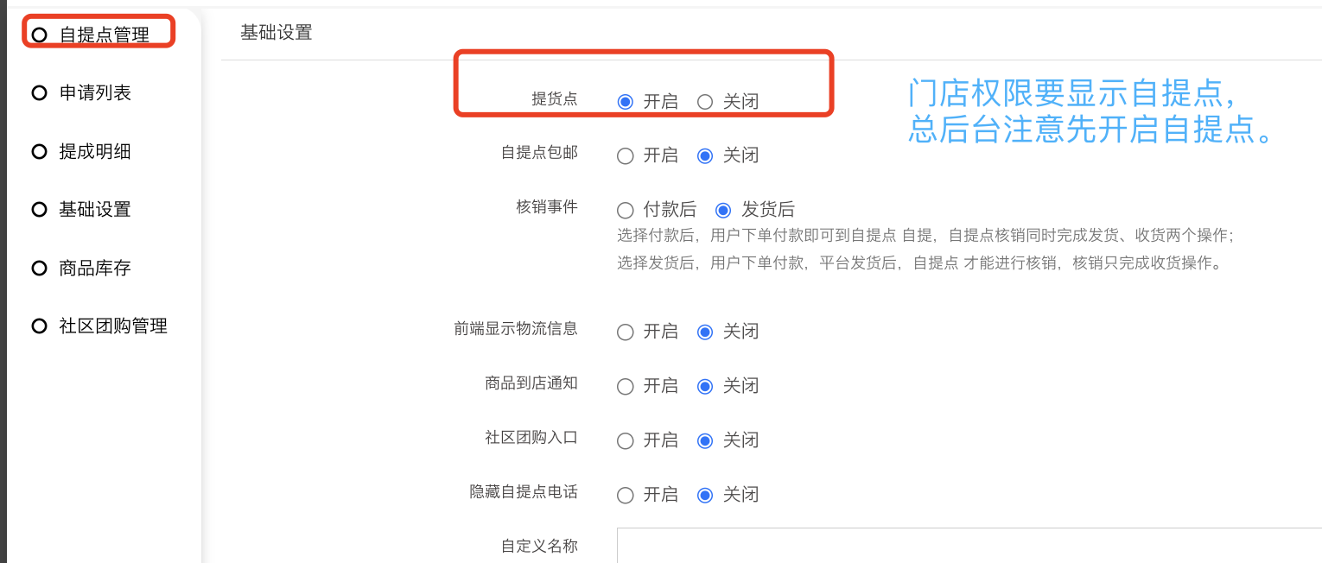Viewport: 1322px width, 563px height.
Task: Select 基础设置 in the sidebar
Action: pyautogui.click(x=94, y=210)
